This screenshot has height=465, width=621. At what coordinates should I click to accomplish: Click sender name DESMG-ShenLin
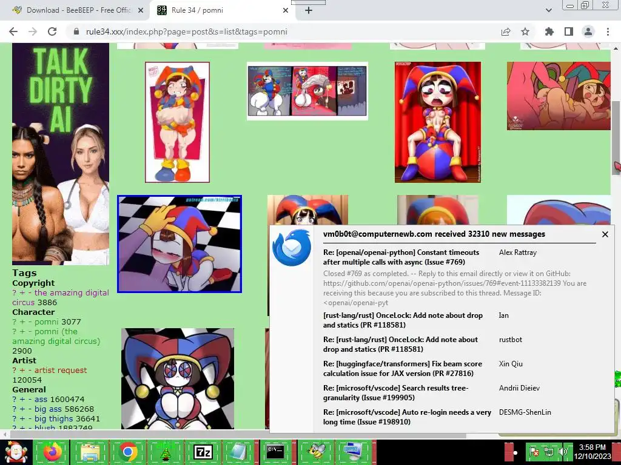[525, 412]
